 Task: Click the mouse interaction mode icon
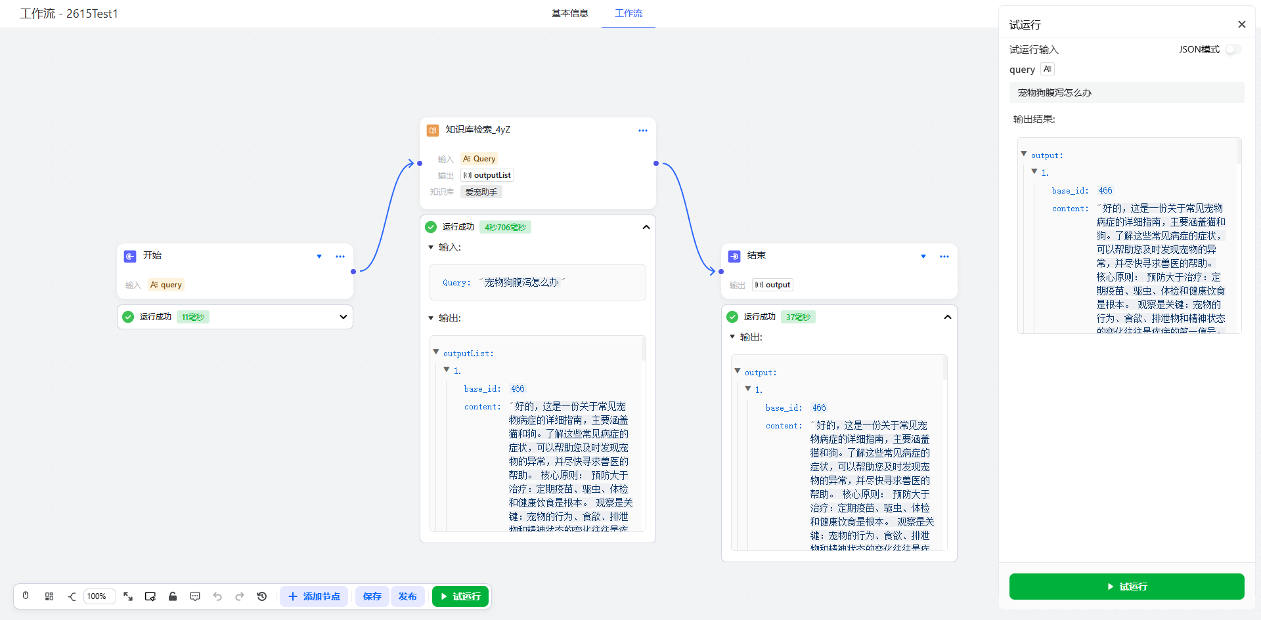coord(26,596)
